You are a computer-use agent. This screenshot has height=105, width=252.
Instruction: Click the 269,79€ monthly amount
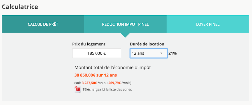pyautogui.click(x=115, y=83)
